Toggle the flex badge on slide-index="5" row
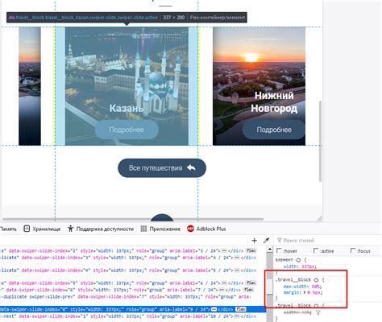The width and height of the screenshot is (382, 322). click(251, 283)
